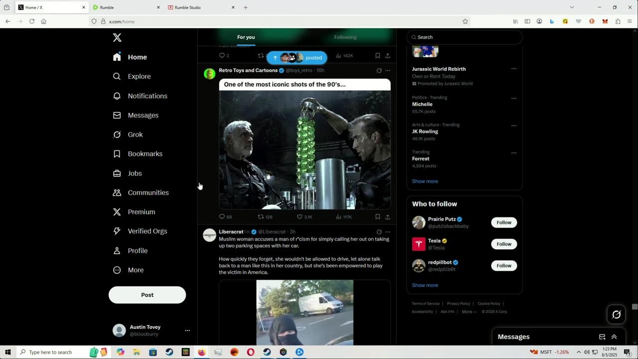Open Explore search page
638x359 pixels.
point(132,76)
